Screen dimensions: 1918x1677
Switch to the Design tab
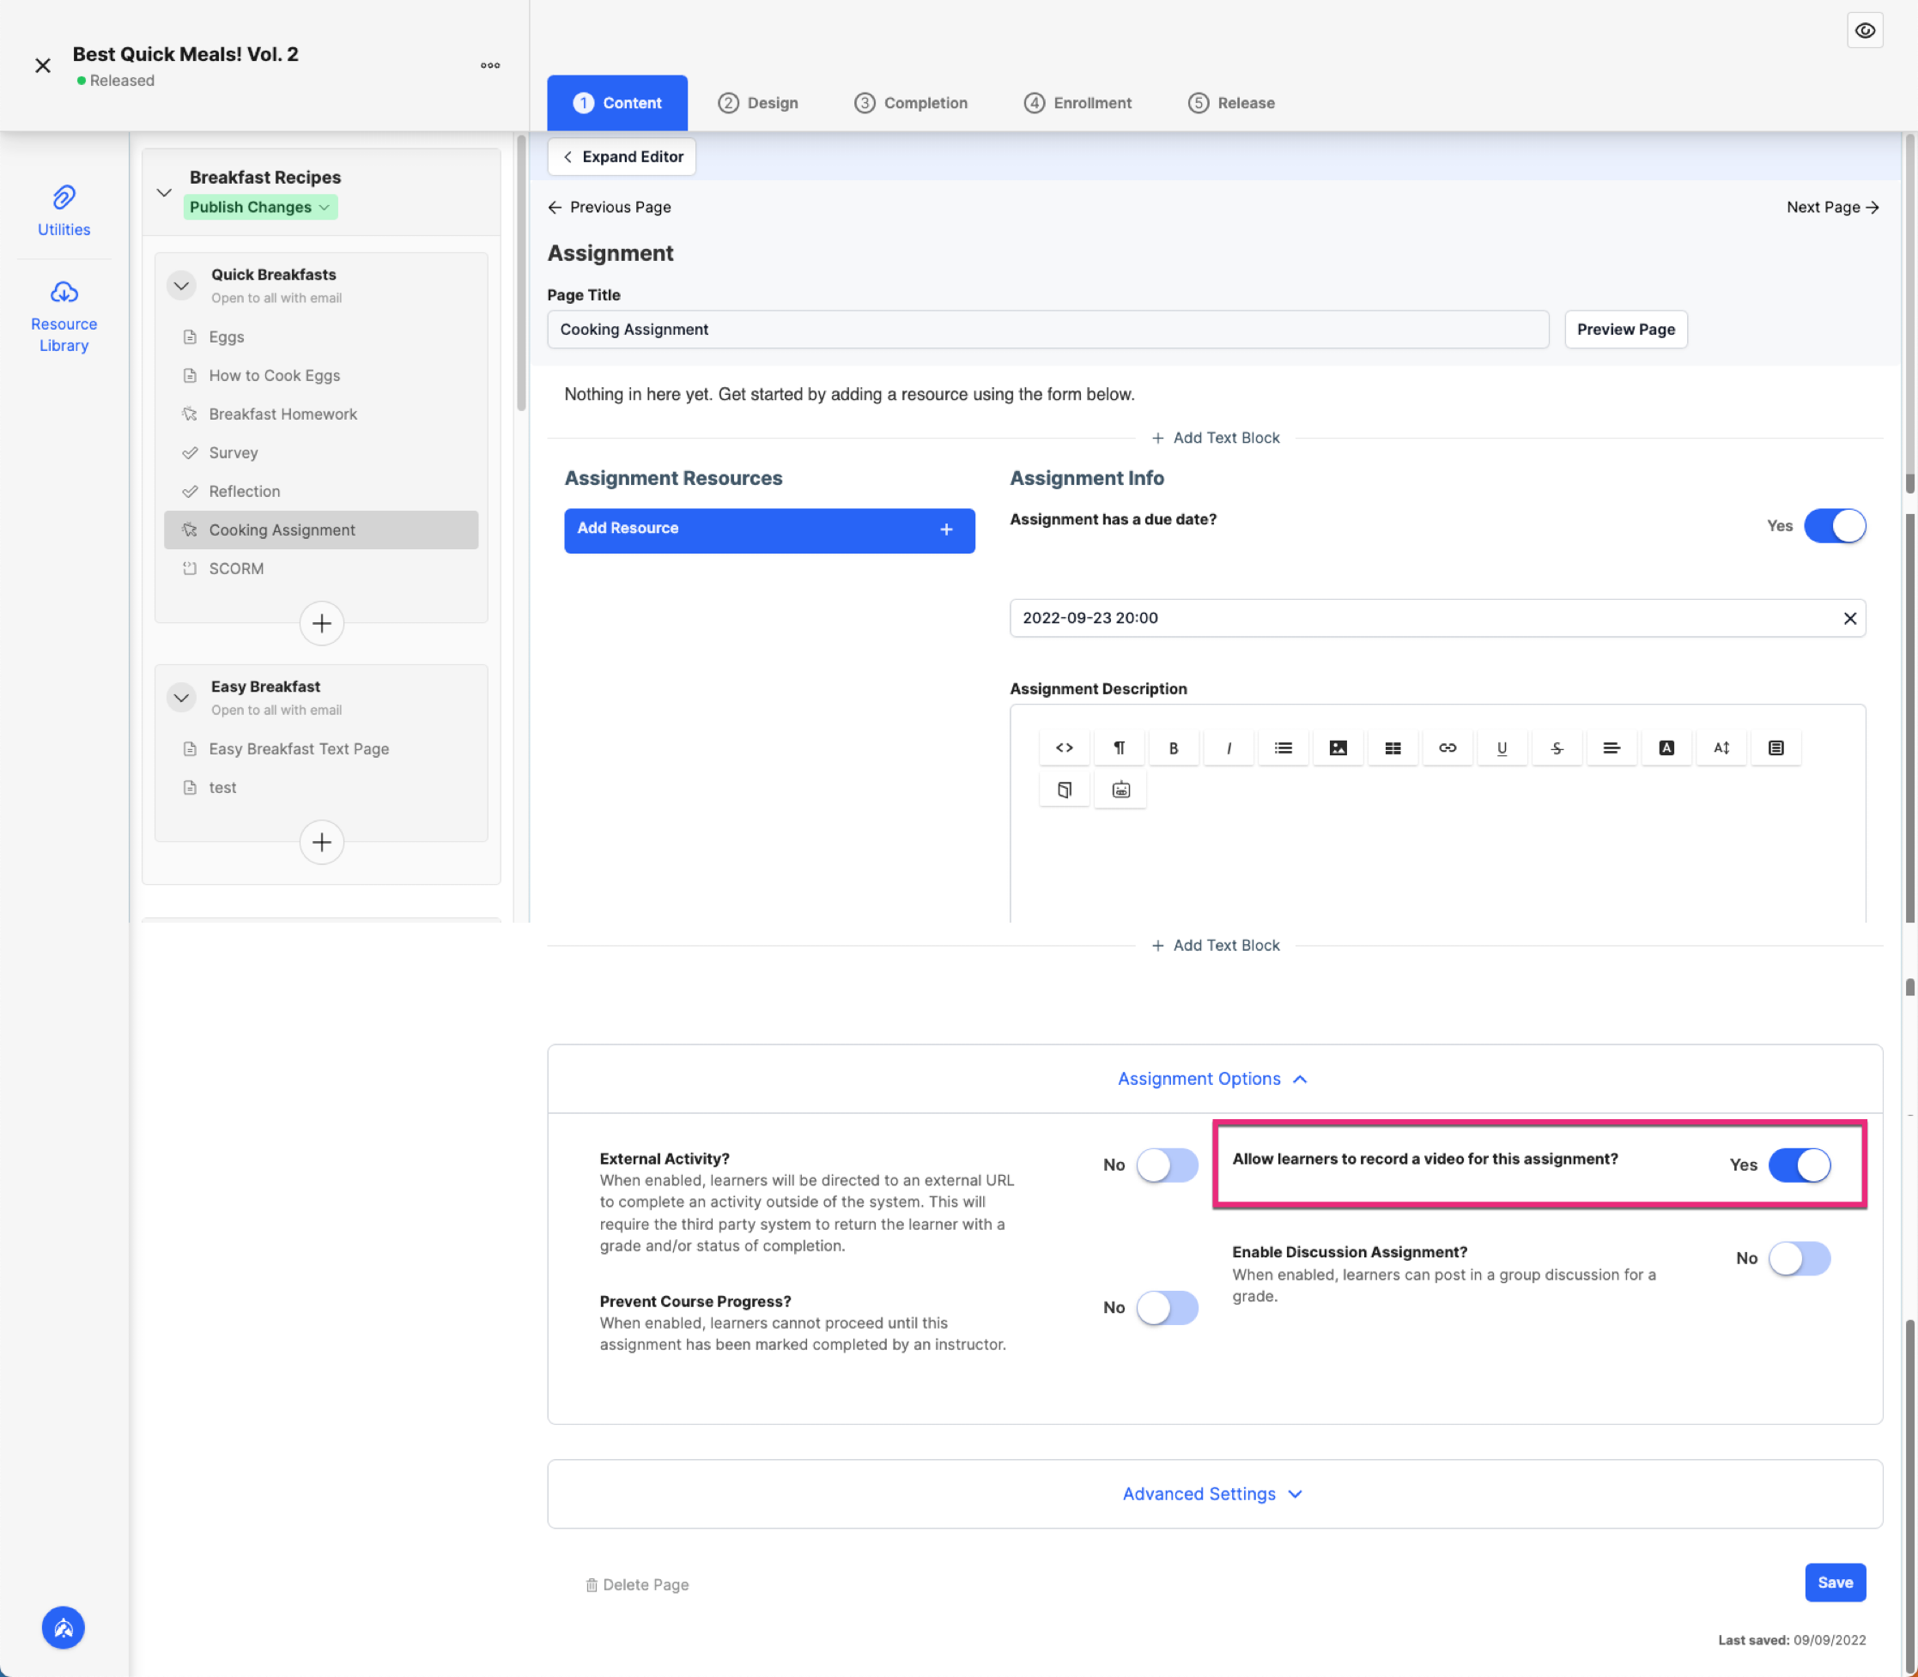[757, 103]
